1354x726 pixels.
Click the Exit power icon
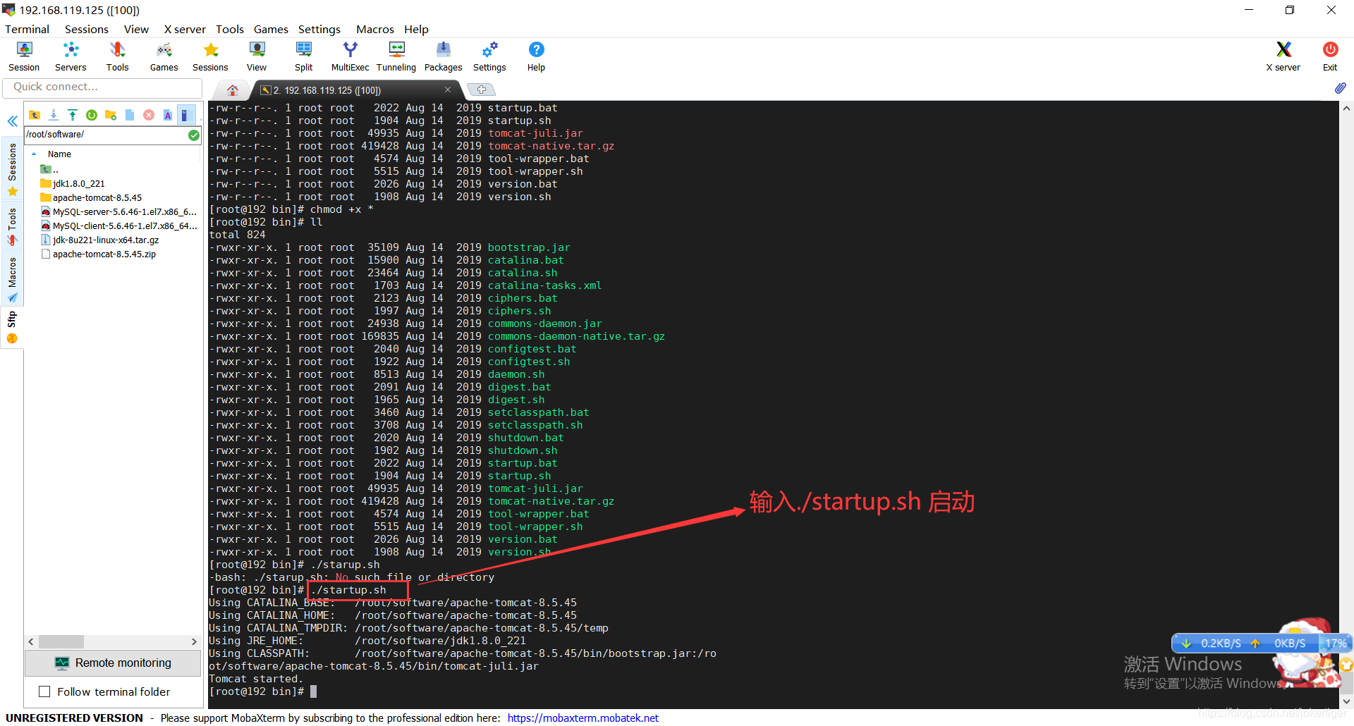pos(1330,56)
